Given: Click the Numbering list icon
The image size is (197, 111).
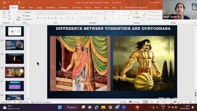Looking at the screenshot, I should [87, 13].
